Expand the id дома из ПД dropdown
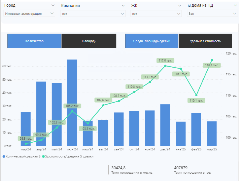The image size is (239, 181). (212, 13)
